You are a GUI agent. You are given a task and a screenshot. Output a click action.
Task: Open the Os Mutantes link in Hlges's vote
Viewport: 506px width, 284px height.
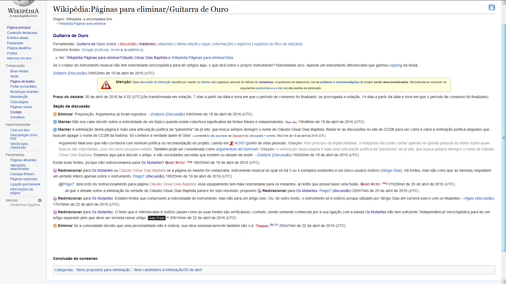click(x=102, y=199)
